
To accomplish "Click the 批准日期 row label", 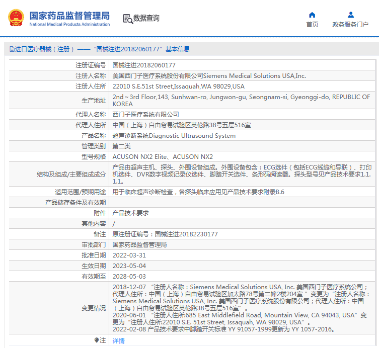I will (x=94, y=255).
